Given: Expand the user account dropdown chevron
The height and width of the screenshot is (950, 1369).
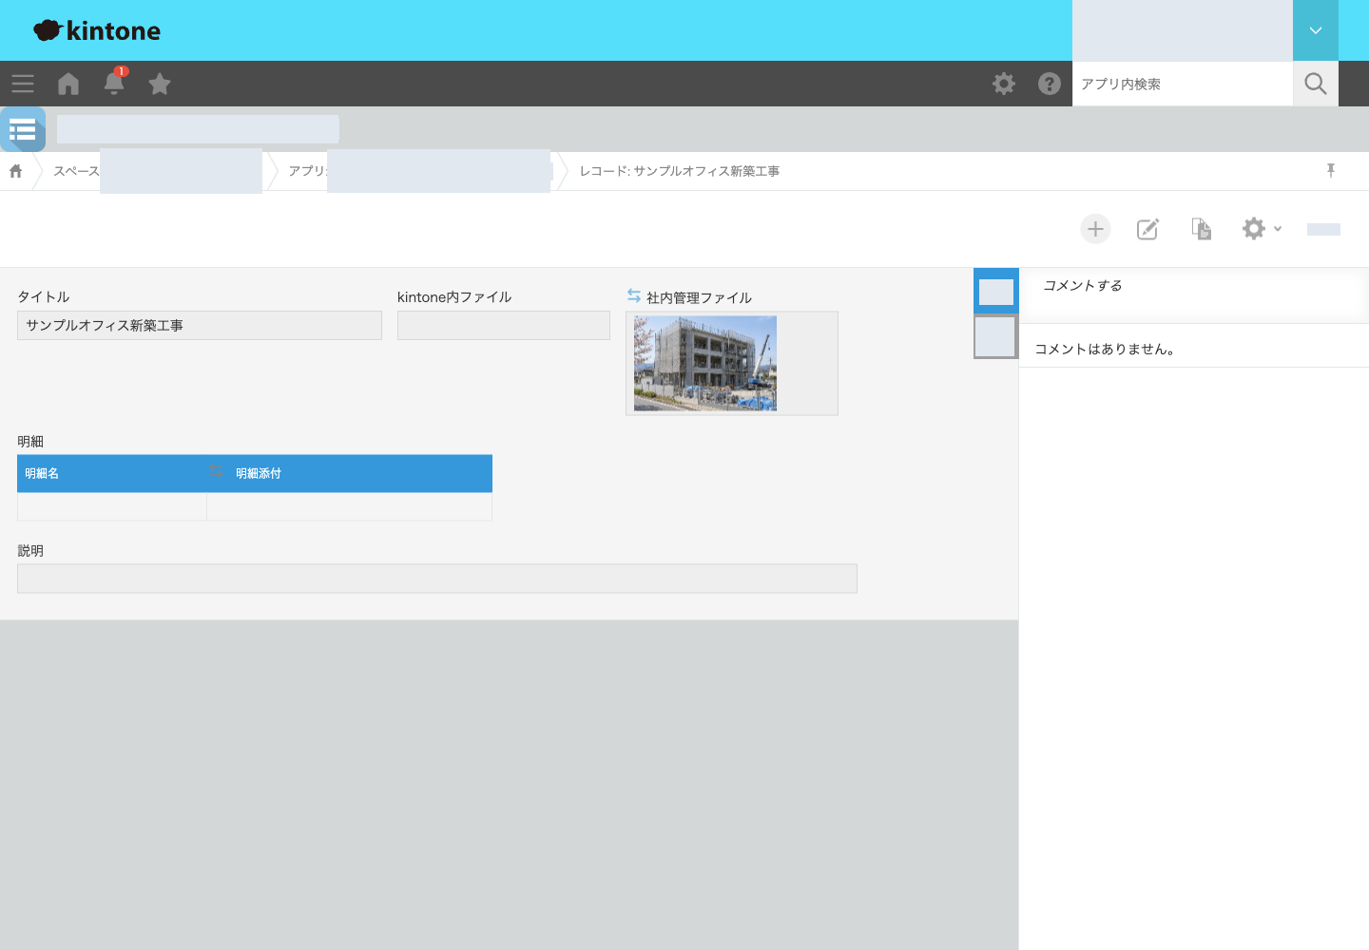Looking at the screenshot, I should pos(1316,30).
